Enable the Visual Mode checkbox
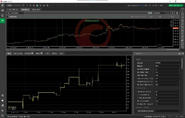This screenshot has height=118, width=185. (7, 17)
